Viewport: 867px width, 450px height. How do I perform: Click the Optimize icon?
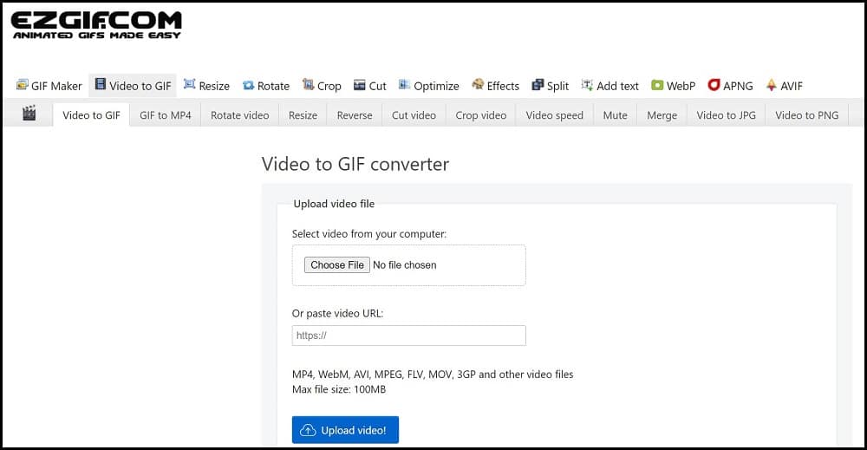(x=404, y=84)
